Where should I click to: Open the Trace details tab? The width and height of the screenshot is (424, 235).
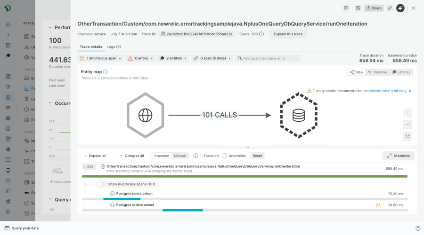pos(91,47)
